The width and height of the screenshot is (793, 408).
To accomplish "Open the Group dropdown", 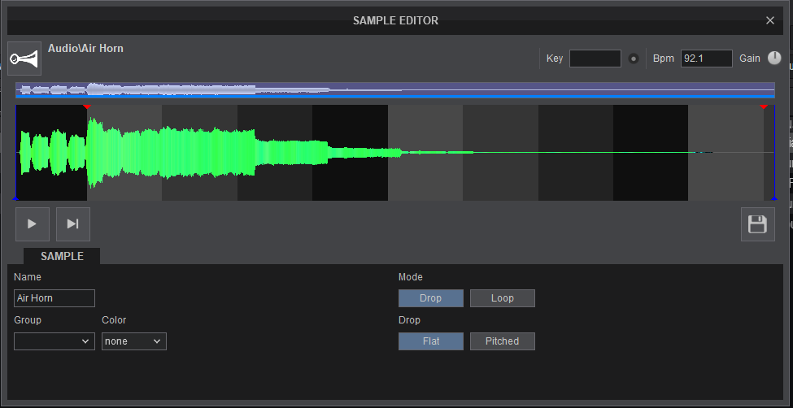I will coord(54,341).
